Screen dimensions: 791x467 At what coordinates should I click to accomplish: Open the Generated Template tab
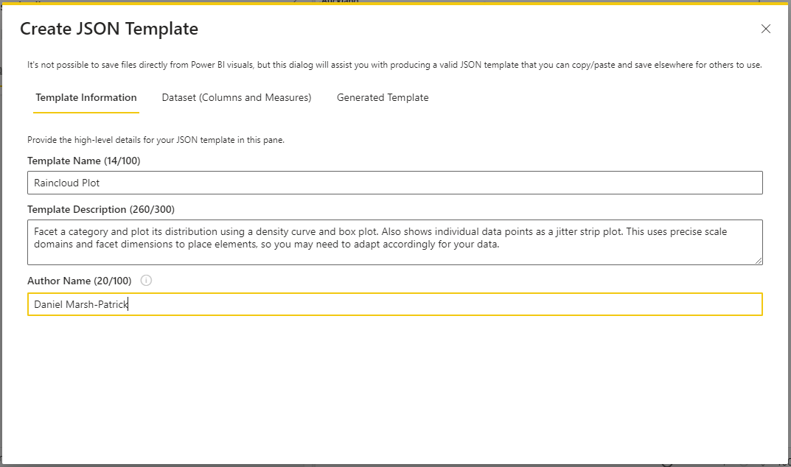[383, 98]
